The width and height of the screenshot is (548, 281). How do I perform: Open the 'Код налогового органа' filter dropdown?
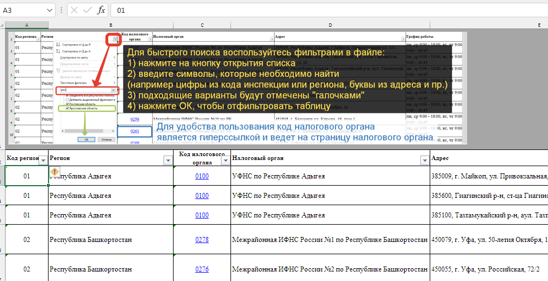coord(226,160)
